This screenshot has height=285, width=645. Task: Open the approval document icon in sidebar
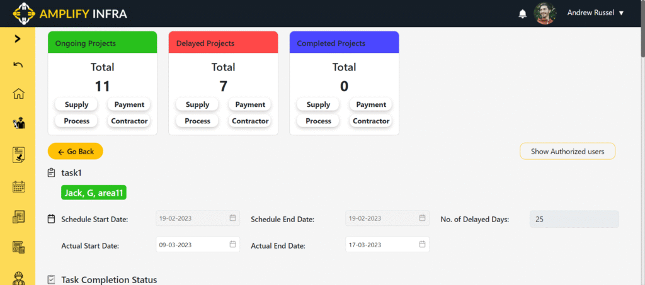(18, 155)
